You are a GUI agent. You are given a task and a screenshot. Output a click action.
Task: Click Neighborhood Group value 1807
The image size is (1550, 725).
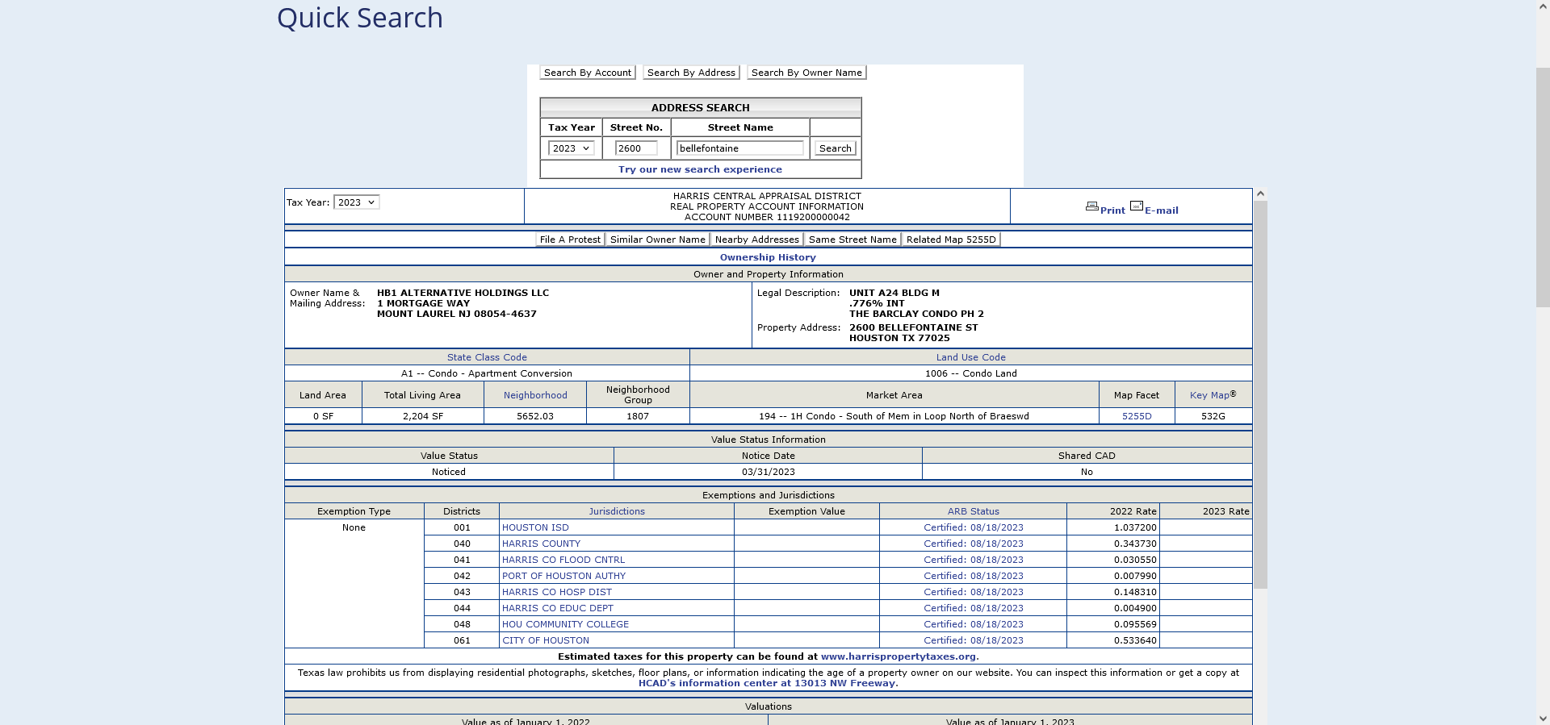tap(638, 416)
